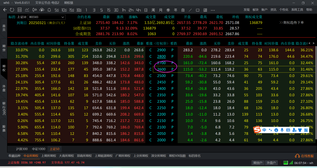Viewport: 317px width, 168px height.
Task: Open the quote list table icon
Action: point(20,10)
